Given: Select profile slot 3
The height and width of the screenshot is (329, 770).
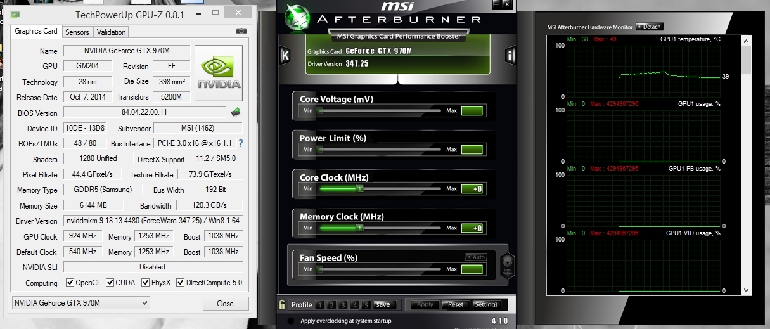Looking at the screenshot, I should click(343, 305).
